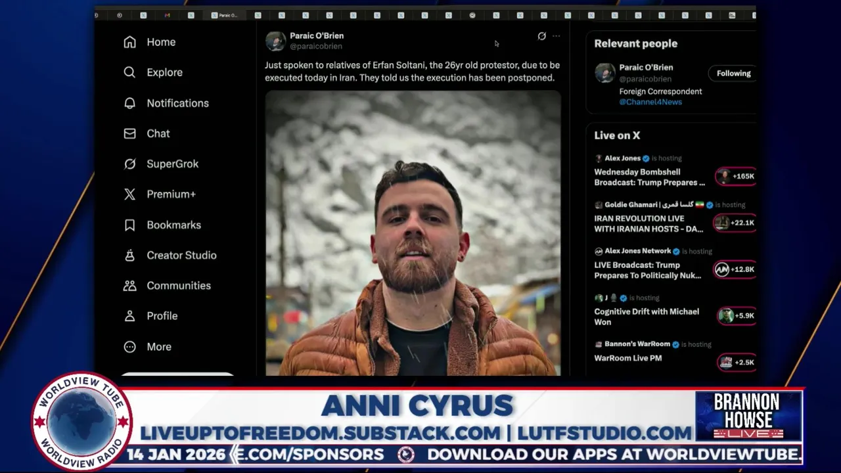Click the 'Foreign Correspondent' bio text
The height and width of the screenshot is (473, 841).
pyautogui.click(x=660, y=91)
